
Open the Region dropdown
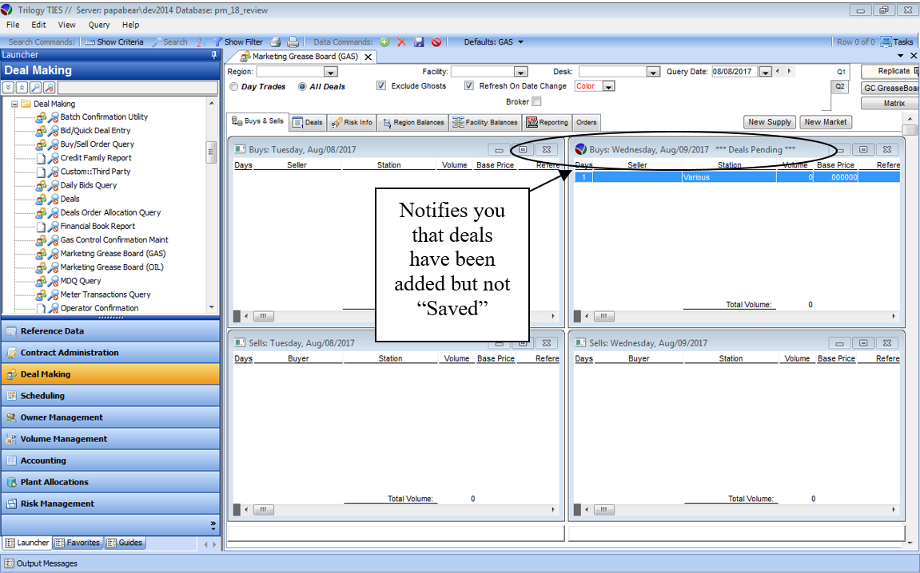pyautogui.click(x=330, y=72)
